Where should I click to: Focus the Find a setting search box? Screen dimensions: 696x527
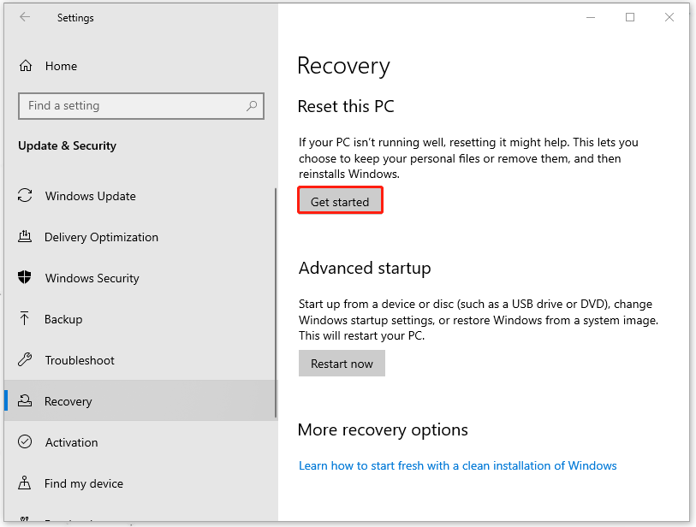(x=133, y=106)
